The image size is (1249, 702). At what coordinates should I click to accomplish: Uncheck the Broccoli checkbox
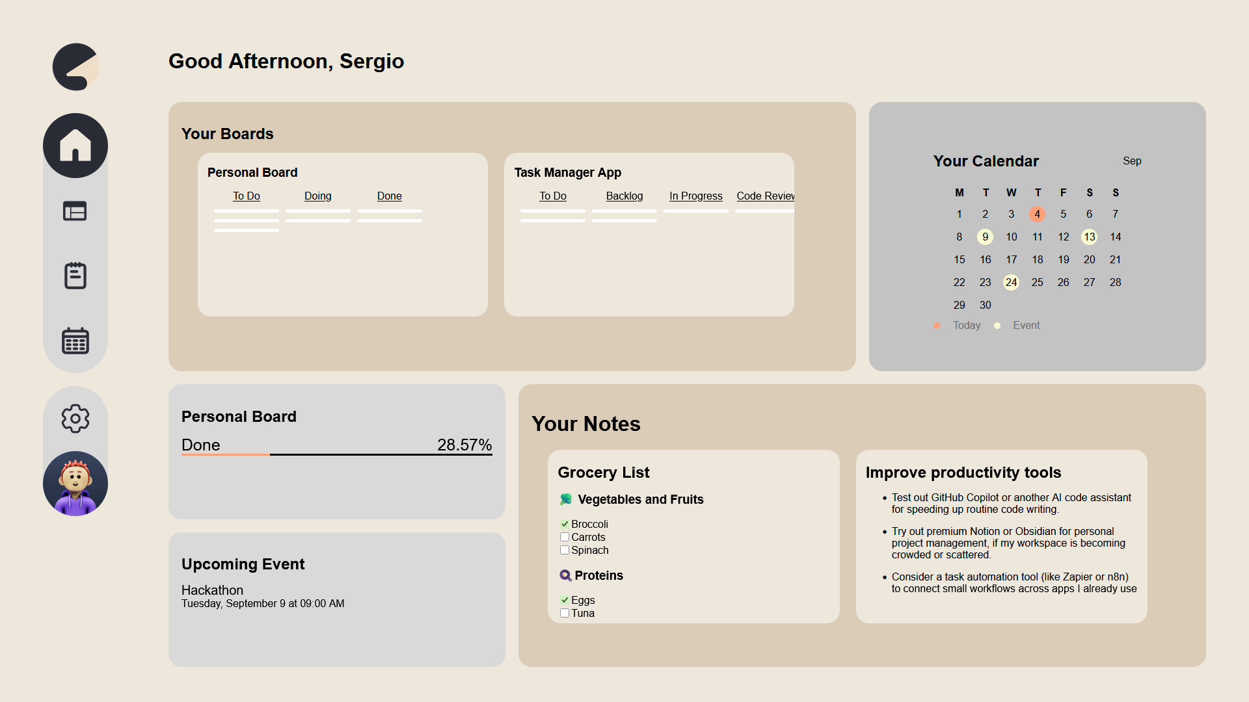click(565, 524)
